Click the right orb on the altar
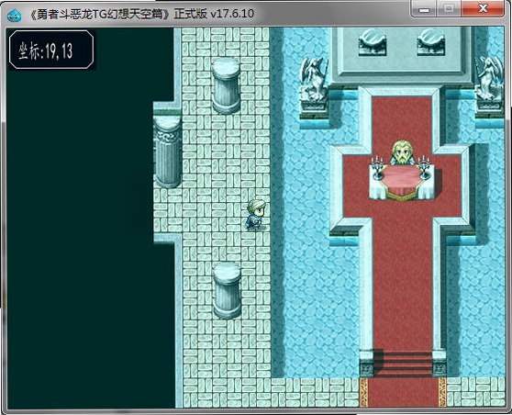The height and width of the screenshot is (415, 512). pyautogui.click(x=431, y=42)
